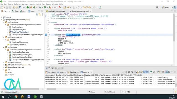Click the Pin Console icon
Image resolution: width=177 pixels, height=99 pixels.
pyautogui.click(x=151, y=72)
